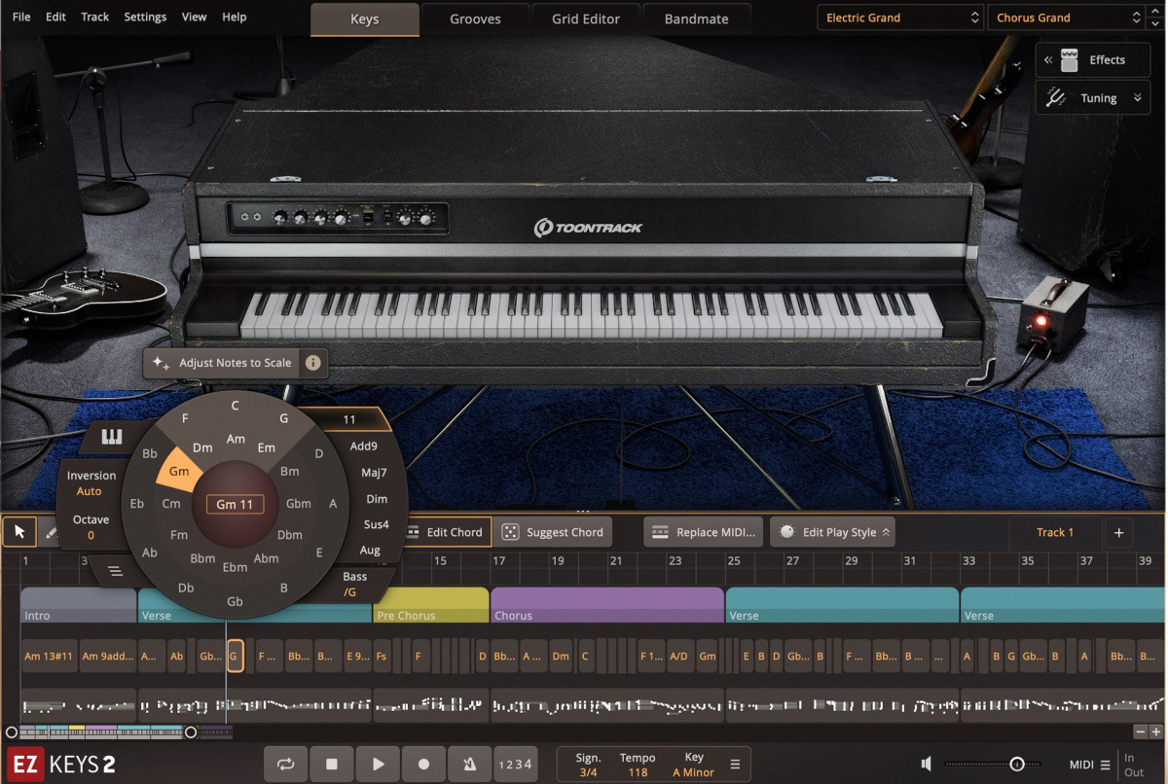Toggle loop playback mode
Viewport: 1168px width, 784px height.
[x=285, y=764]
